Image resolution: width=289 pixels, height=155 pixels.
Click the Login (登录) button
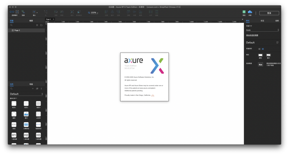click(269, 13)
